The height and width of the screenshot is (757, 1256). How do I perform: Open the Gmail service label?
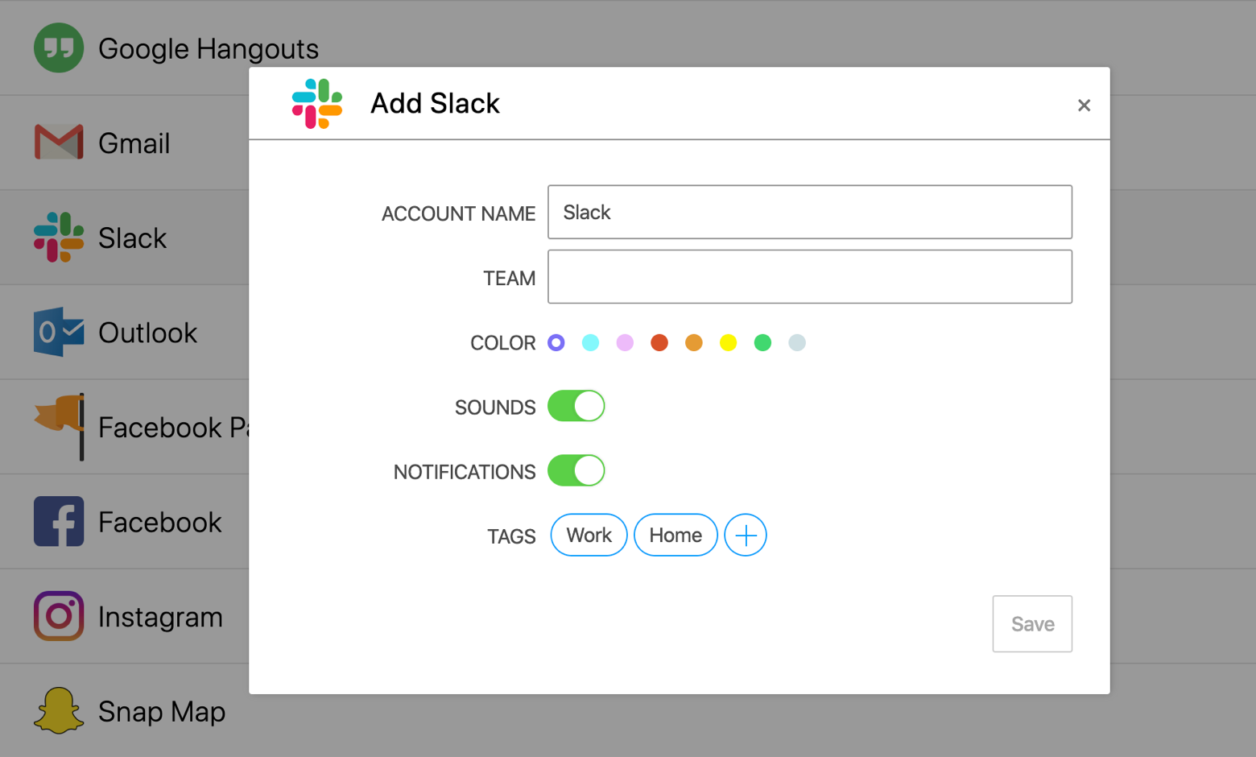click(x=134, y=143)
